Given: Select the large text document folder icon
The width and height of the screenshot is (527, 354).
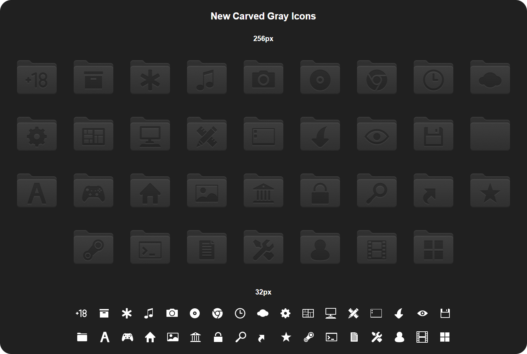Looking at the screenshot, I should pyautogui.click(x=207, y=247).
